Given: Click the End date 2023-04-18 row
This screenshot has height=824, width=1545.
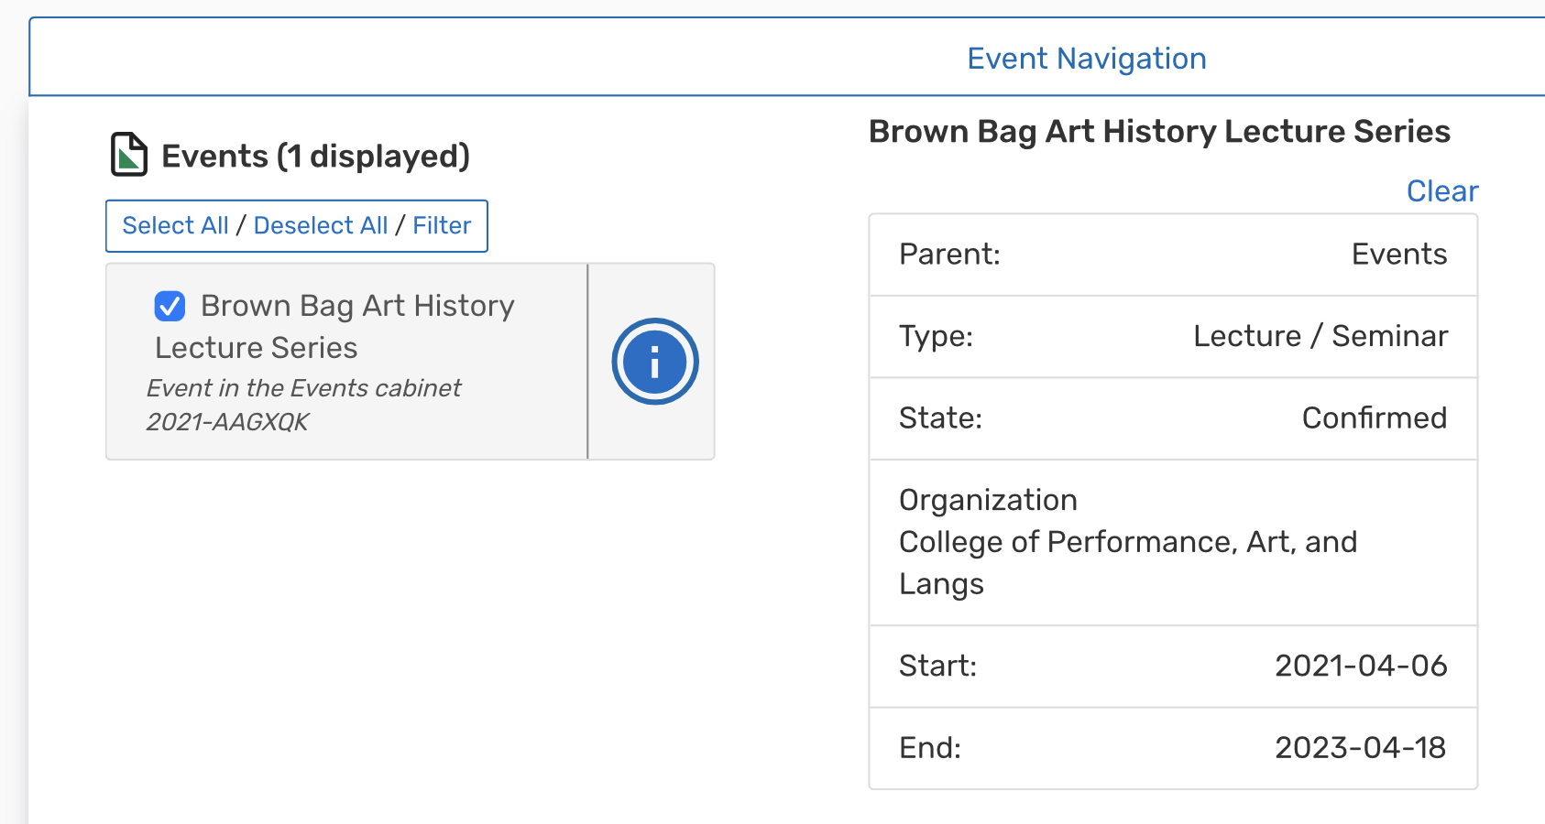Looking at the screenshot, I should point(1172,748).
